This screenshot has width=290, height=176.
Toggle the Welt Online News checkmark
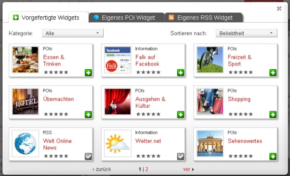pos(88,157)
